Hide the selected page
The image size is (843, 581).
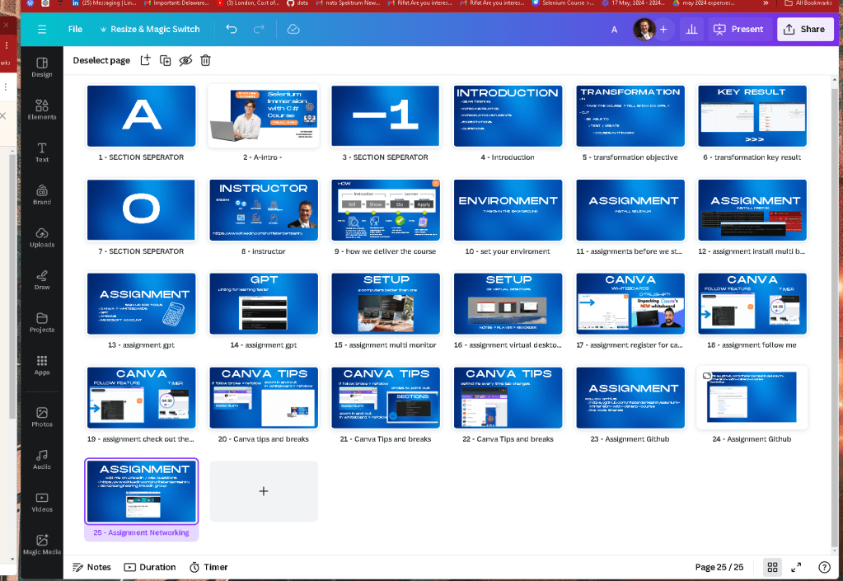185,60
